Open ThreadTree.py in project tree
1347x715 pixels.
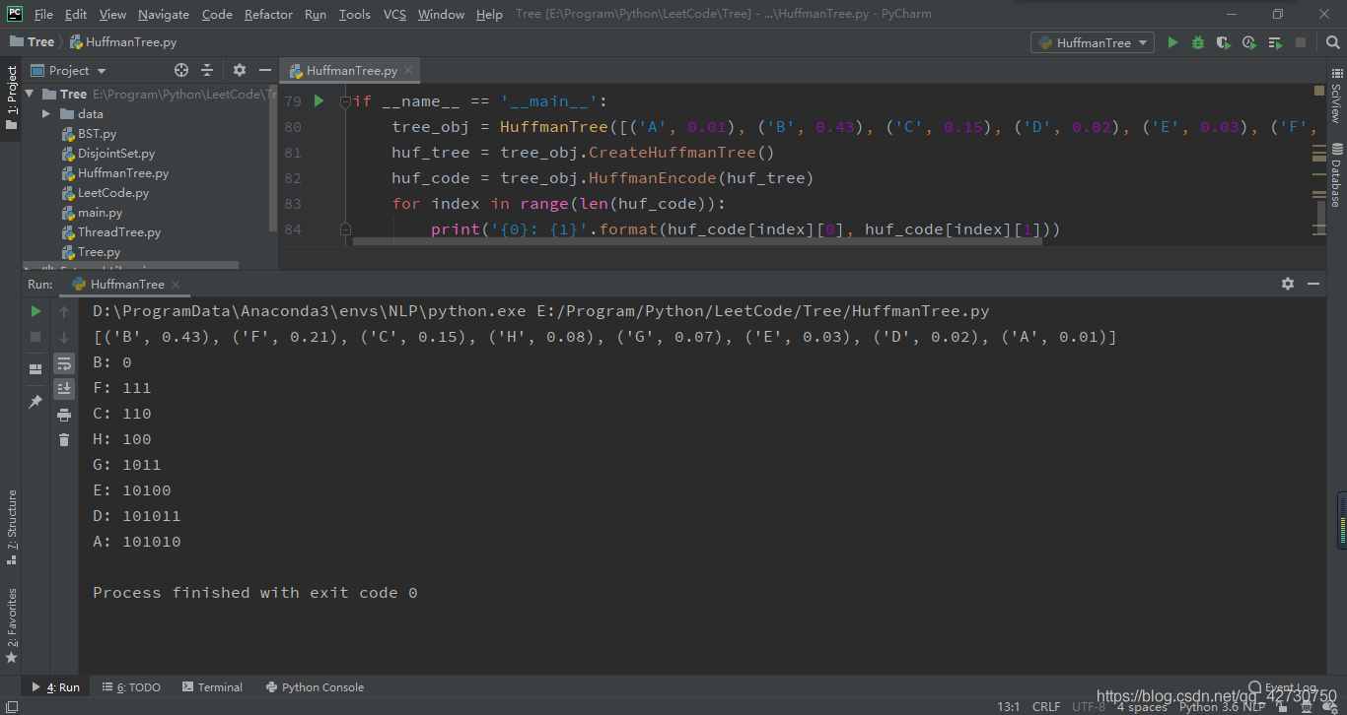pos(119,232)
